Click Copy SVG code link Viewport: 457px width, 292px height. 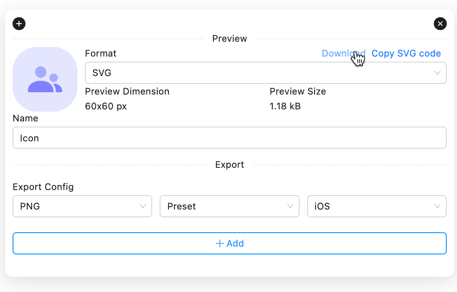[406, 53]
